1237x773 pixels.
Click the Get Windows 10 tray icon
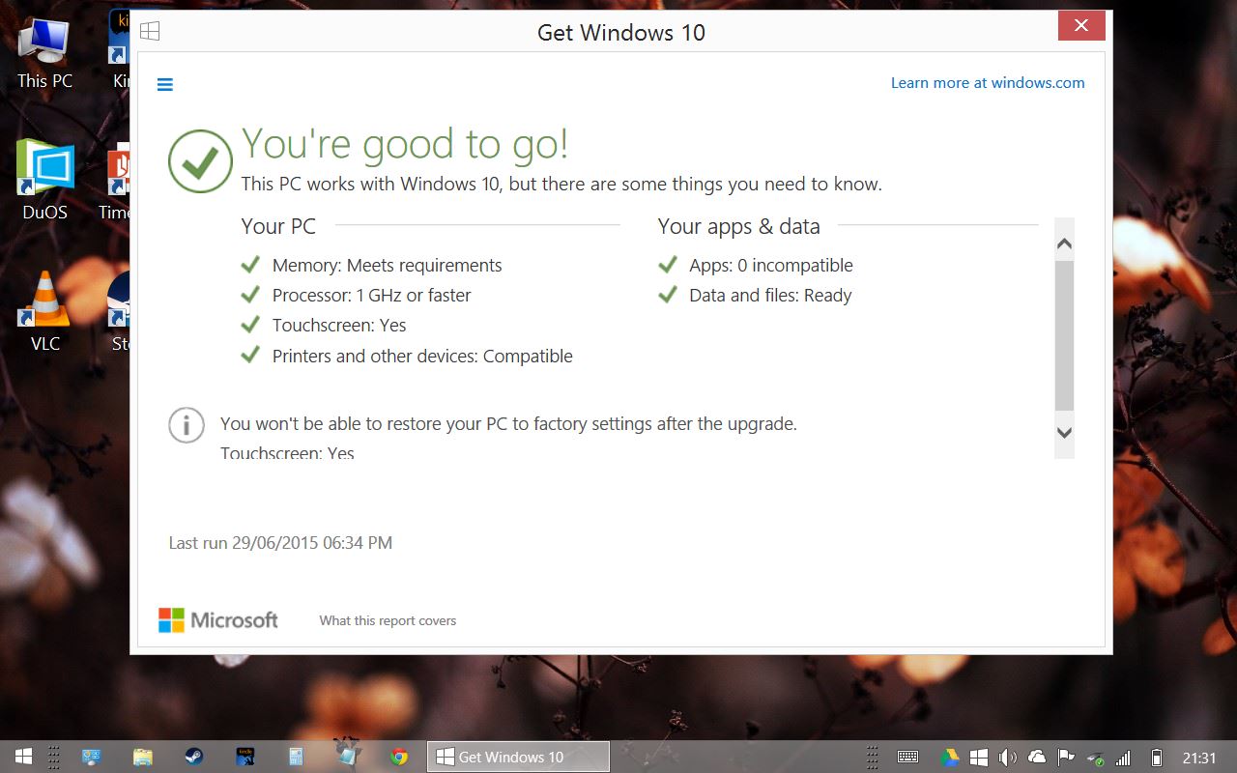coord(979,758)
